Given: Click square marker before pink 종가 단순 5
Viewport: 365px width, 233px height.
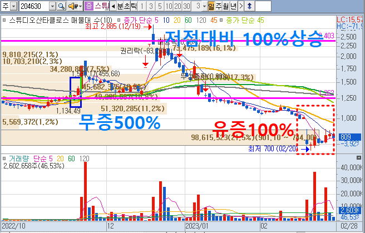Looking at the screenshot, I should (x=119, y=20).
